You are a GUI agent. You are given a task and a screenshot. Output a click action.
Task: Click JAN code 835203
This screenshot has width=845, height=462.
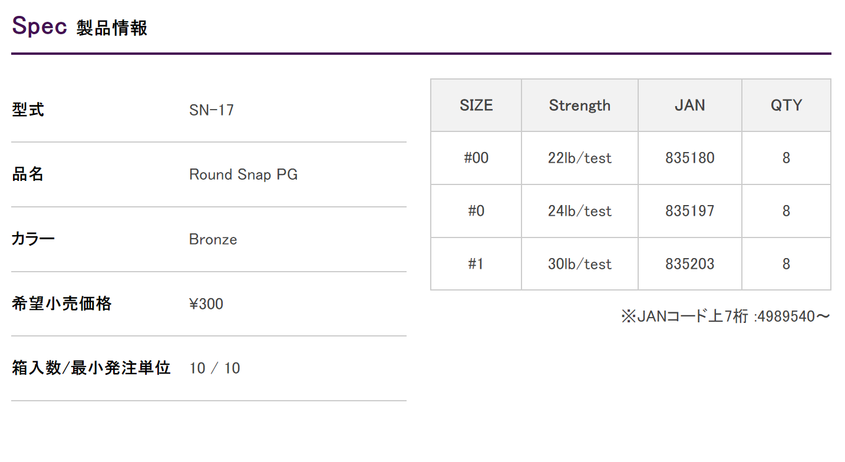point(690,264)
